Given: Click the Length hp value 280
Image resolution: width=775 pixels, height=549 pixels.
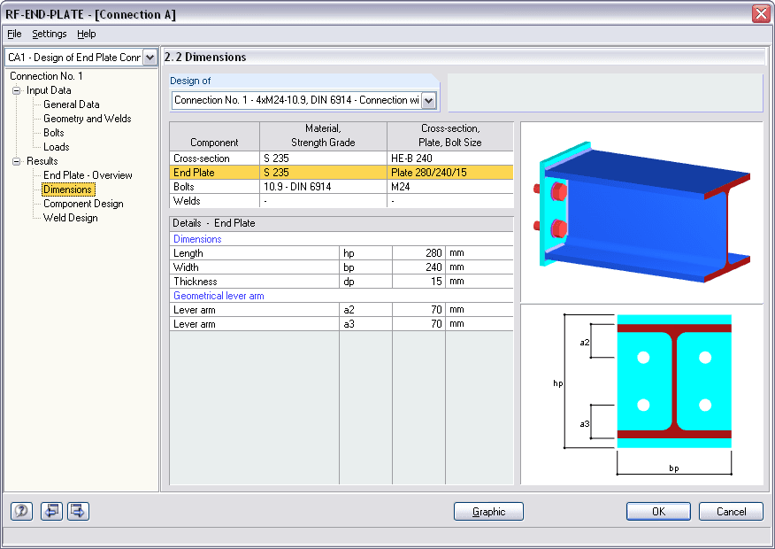Looking at the screenshot, I should [x=418, y=252].
